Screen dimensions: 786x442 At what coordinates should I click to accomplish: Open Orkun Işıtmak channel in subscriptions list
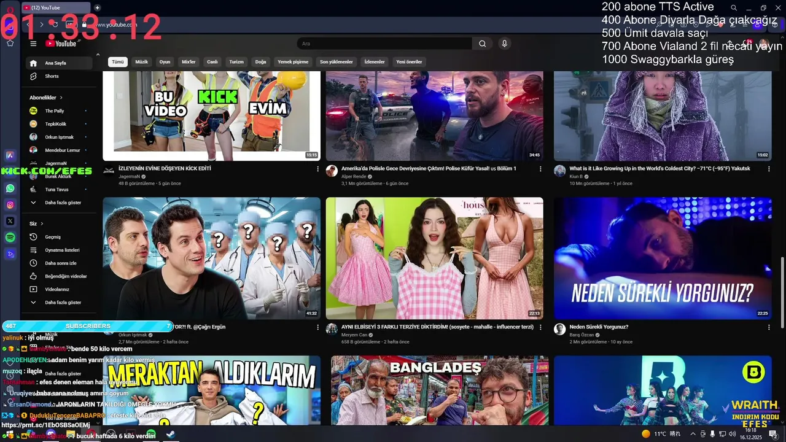coord(59,137)
